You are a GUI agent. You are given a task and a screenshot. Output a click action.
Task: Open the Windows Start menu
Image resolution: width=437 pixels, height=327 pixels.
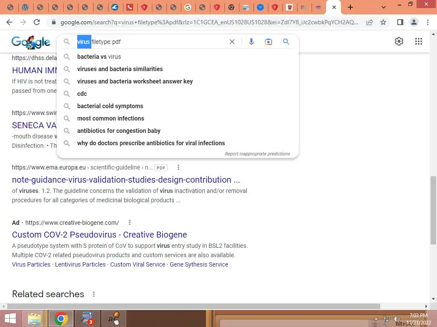coord(10,318)
